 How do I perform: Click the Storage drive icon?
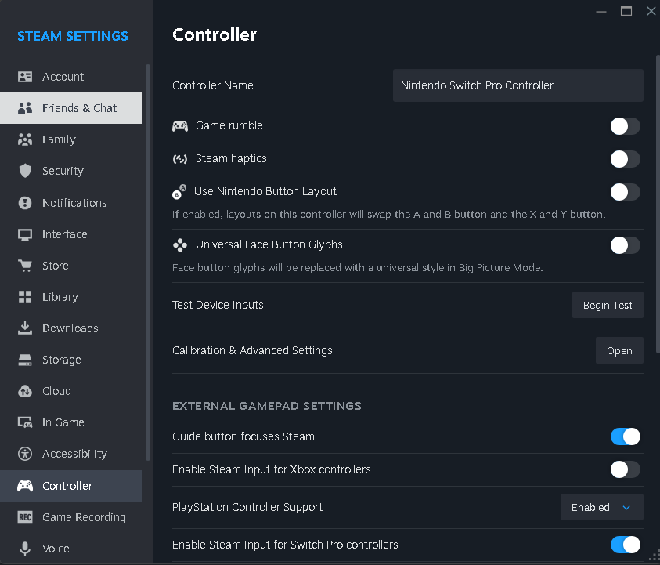point(25,360)
